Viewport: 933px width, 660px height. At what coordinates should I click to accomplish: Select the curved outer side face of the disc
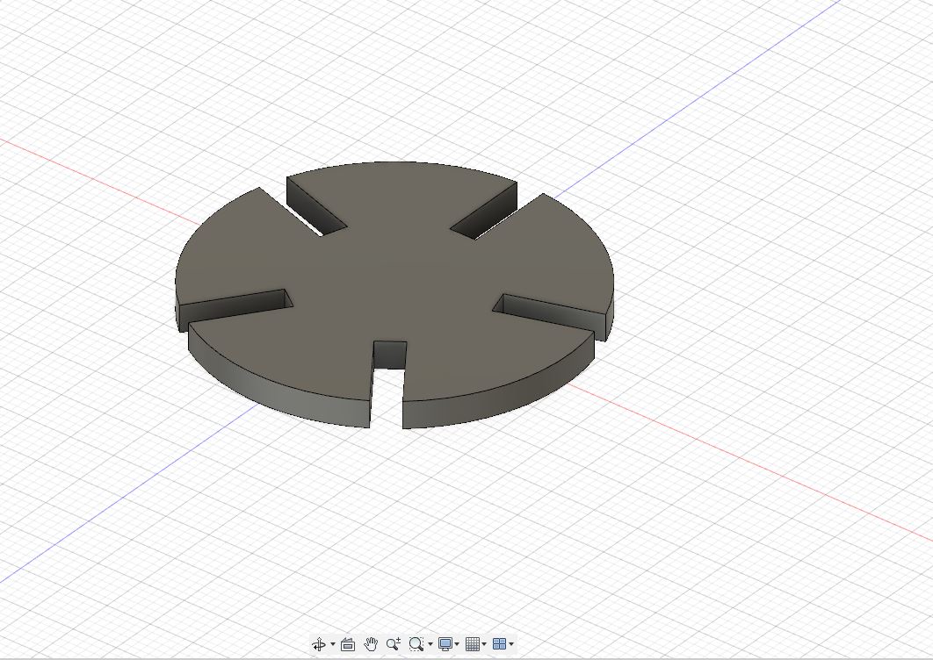tap(279, 392)
